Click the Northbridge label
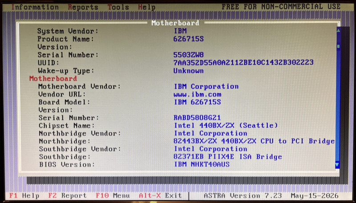 pyautogui.click(x=65, y=141)
